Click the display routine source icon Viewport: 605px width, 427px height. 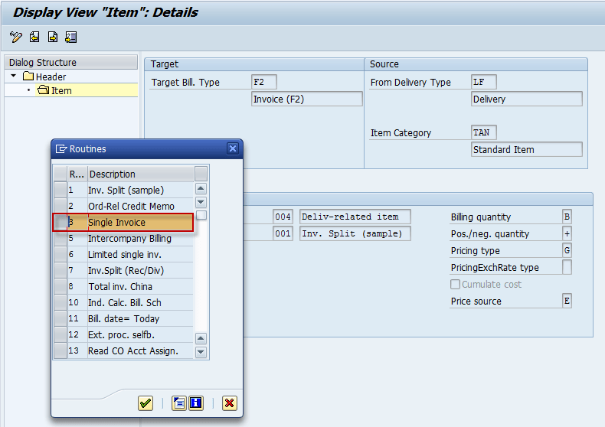point(179,403)
